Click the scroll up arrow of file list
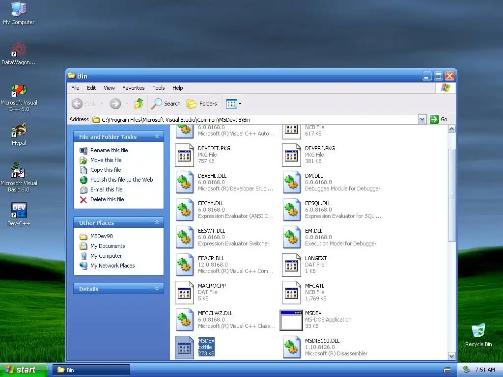Viewport: 503px width, 377px height. coord(452,129)
